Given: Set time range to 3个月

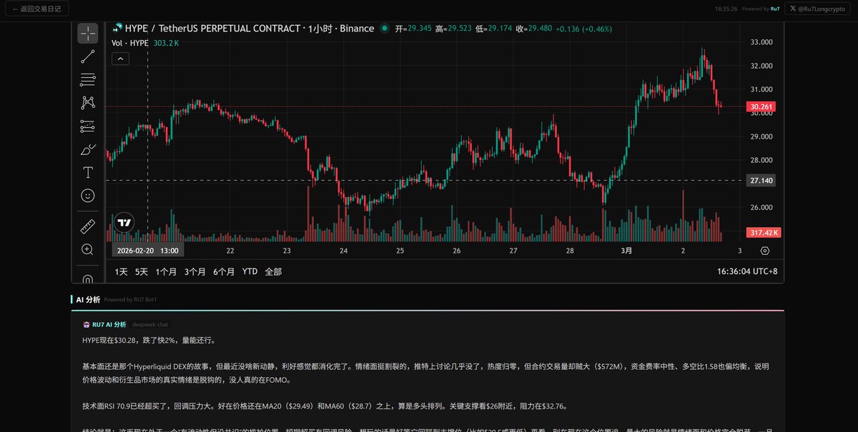Looking at the screenshot, I should 195,271.
